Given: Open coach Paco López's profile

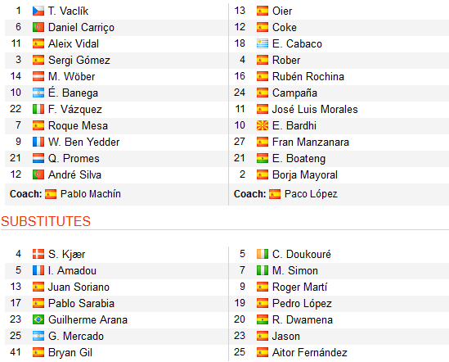Looking at the screenshot, I should coord(311,194).
